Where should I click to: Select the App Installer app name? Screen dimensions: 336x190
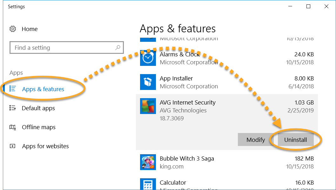(176, 79)
